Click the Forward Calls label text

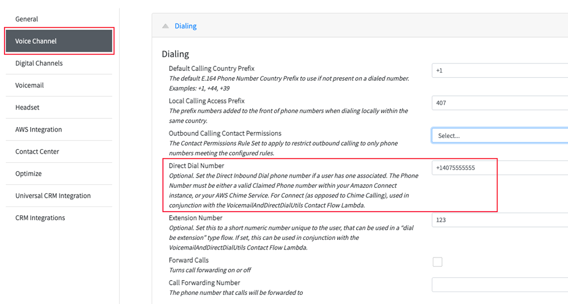click(189, 260)
